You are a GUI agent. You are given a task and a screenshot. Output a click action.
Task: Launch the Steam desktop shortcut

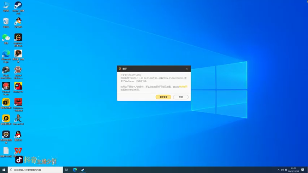coord(18,8)
